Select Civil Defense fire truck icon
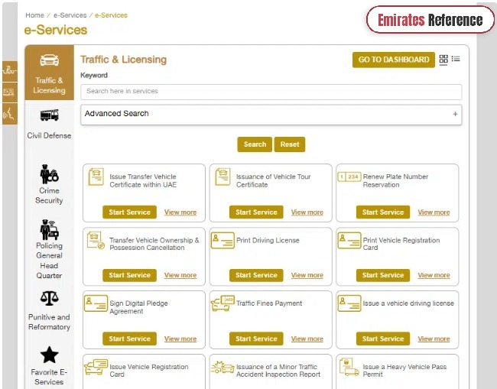This screenshot has height=389, width=497. [x=50, y=115]
